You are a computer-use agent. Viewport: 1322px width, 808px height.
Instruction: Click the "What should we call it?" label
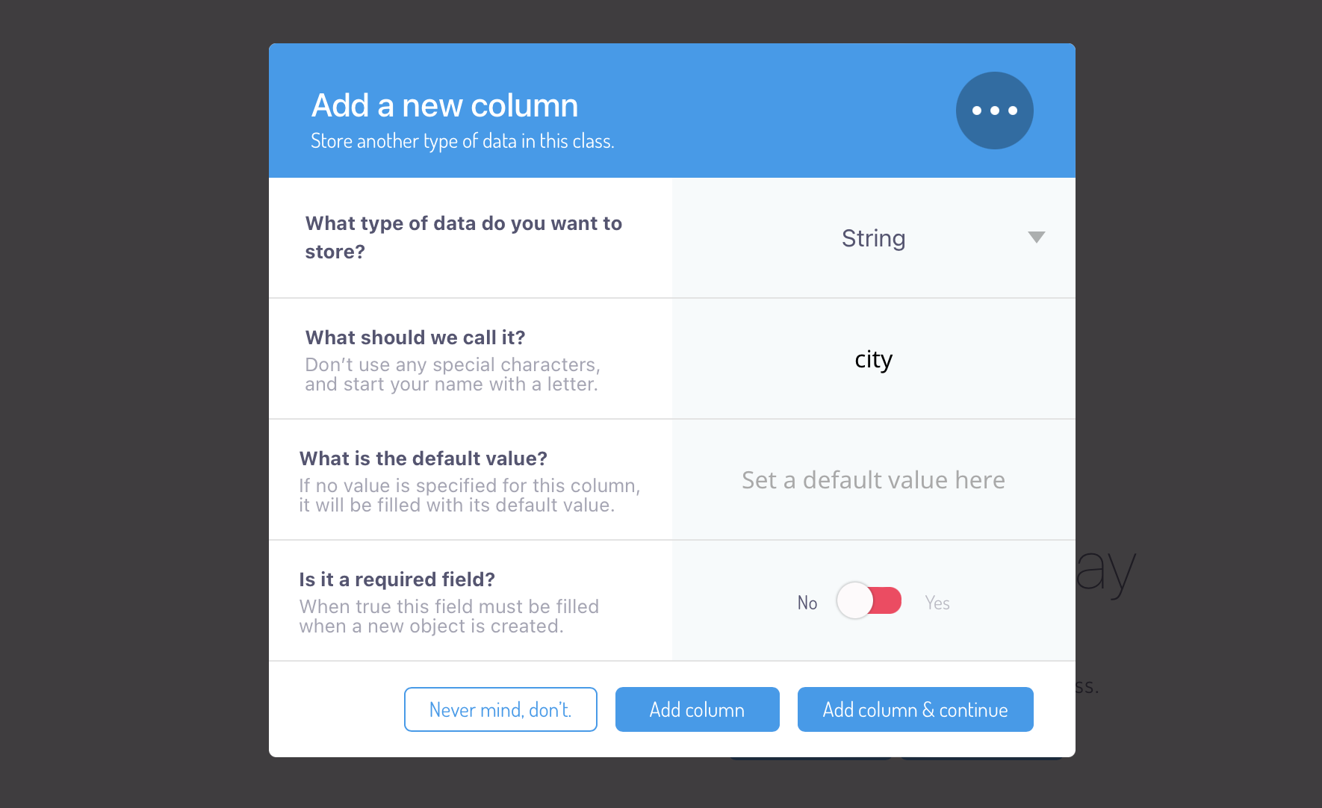(x=415, y=338)
